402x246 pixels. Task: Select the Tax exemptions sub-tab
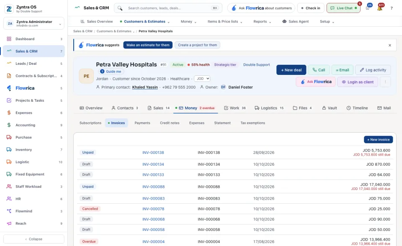point(253,123)
